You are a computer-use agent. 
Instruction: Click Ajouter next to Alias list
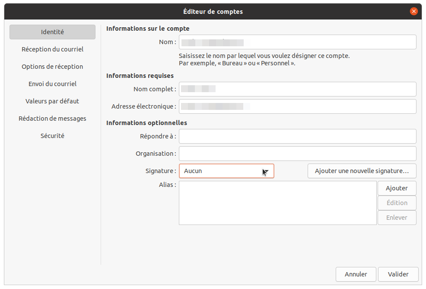coord(397,188)
